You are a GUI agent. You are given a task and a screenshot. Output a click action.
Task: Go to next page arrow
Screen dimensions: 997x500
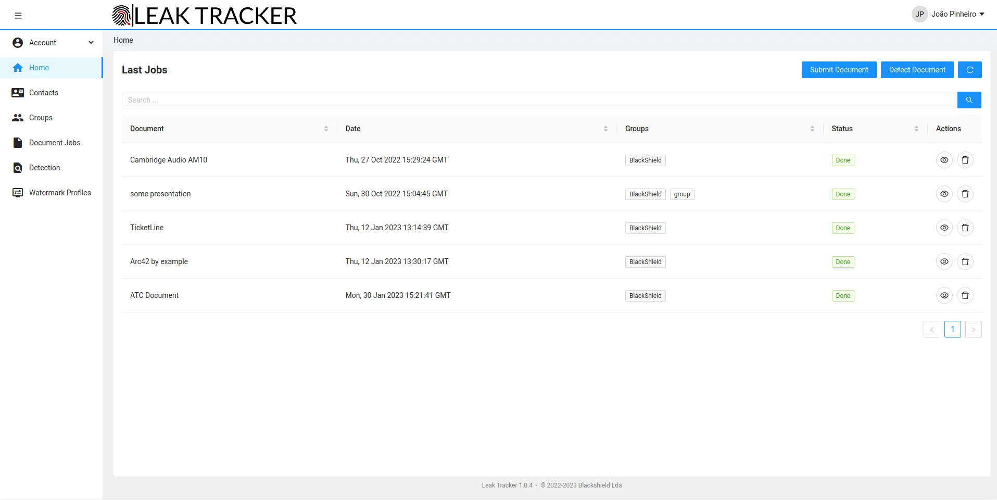[973, 329]
